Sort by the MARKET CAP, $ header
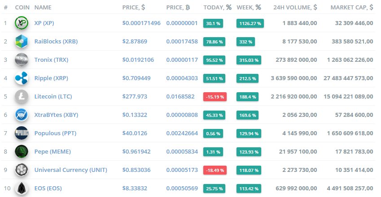Image resolution: width=381 pixels, height=197 pixels. 352,8
